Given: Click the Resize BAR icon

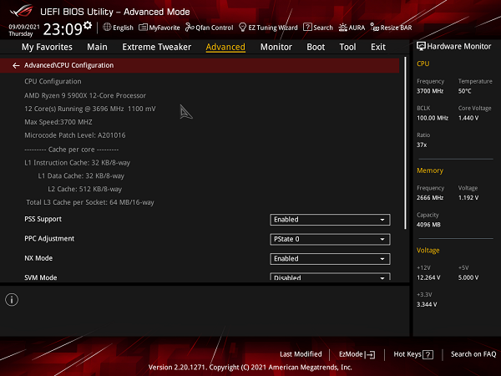Looking at the screenshot, I should pos(374,28).
